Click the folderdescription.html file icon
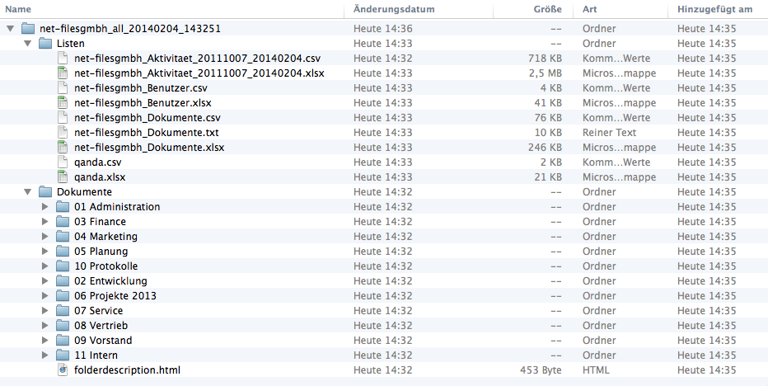768x386 pixels. point(63,370)
